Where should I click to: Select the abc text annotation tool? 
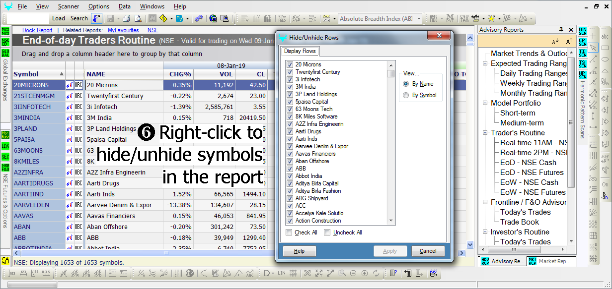605,36
